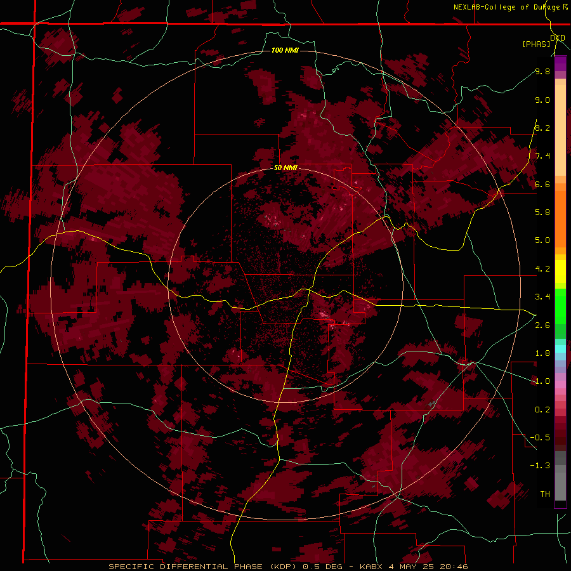Click the 0.2 scale value

tap(542, 410)
